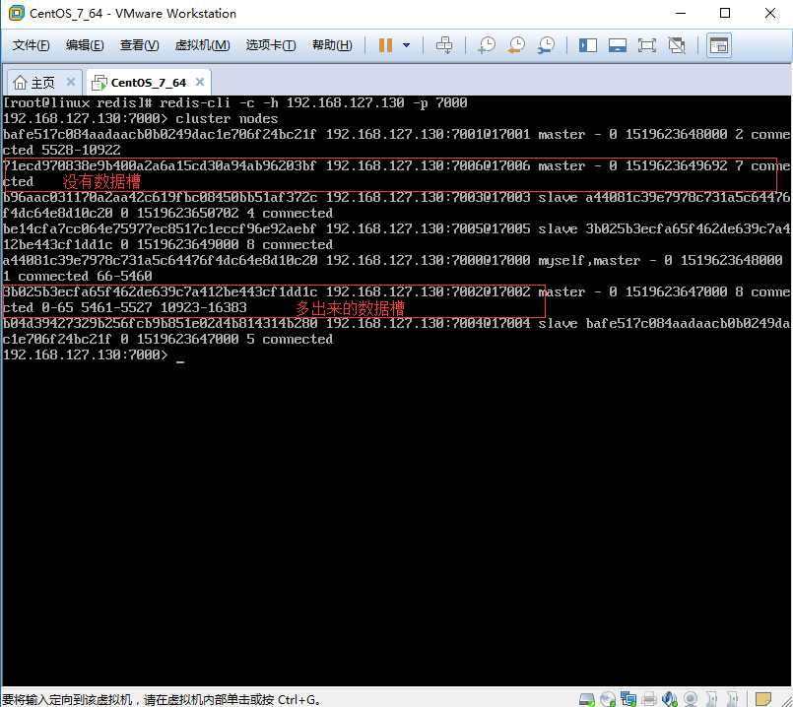This screenshot has width=793, height=707.
Task: Click the network adapter status icon
Action: [x=628, y=699]
